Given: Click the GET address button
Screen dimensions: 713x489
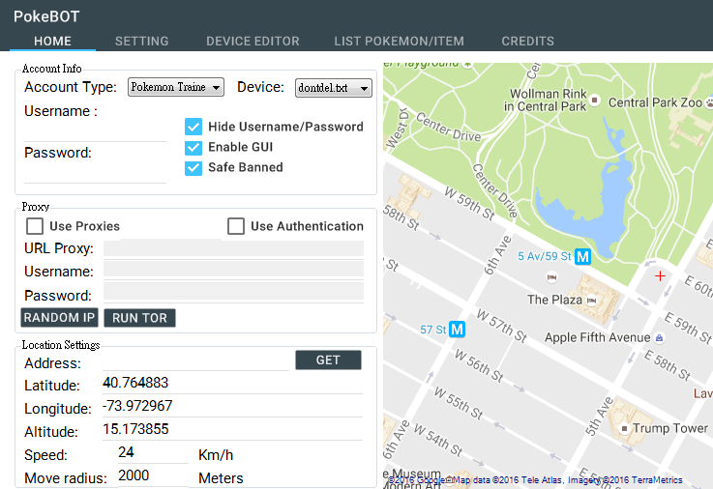Looking at the screenshot, I should (328, 360).
